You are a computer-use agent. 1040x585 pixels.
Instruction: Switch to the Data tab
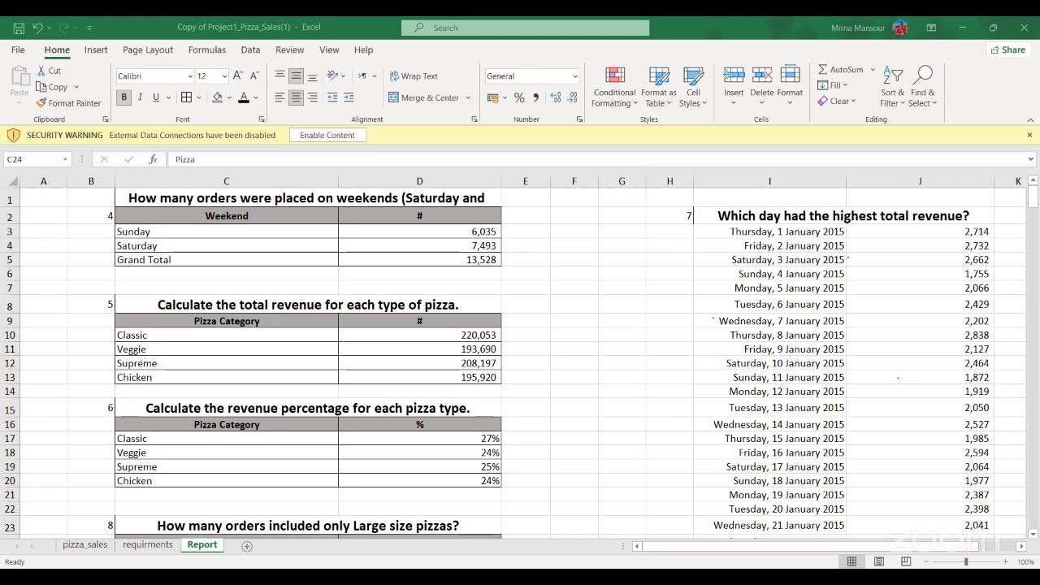point(250,50)
